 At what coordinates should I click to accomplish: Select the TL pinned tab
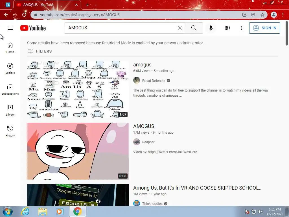click(8, 5)
